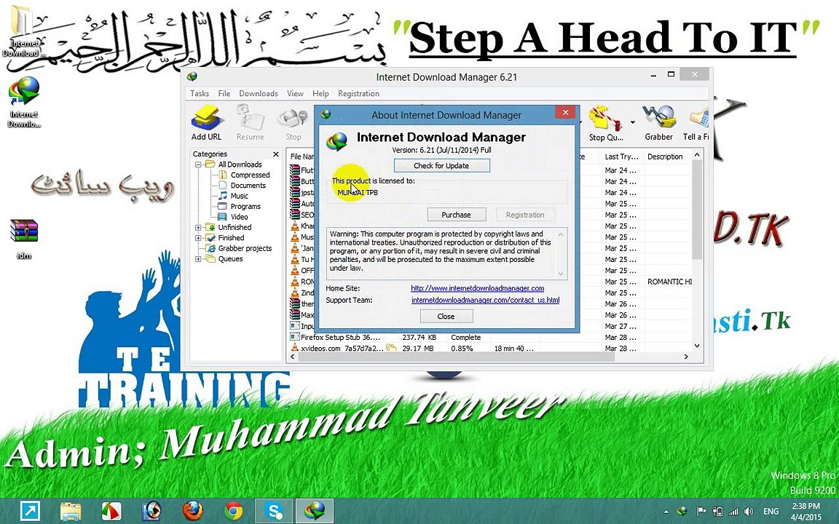
Task: Click the Stop toolbar icon
Action: (x=293, y=123)
